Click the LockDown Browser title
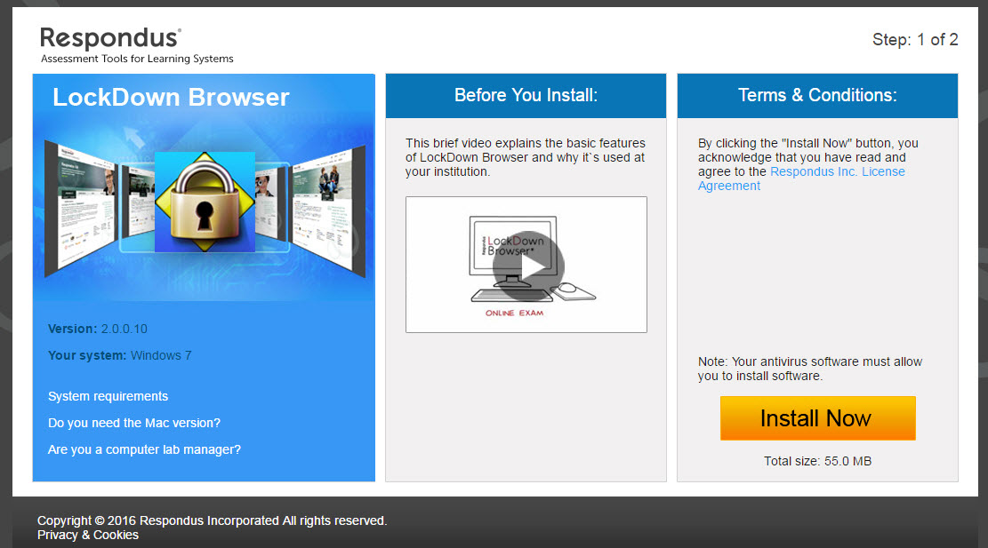988x548 pixels. click(171, 97)
